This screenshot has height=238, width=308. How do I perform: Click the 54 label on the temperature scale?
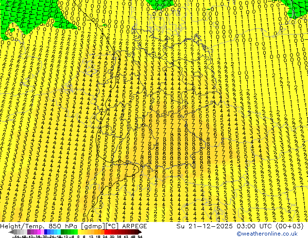140,237
